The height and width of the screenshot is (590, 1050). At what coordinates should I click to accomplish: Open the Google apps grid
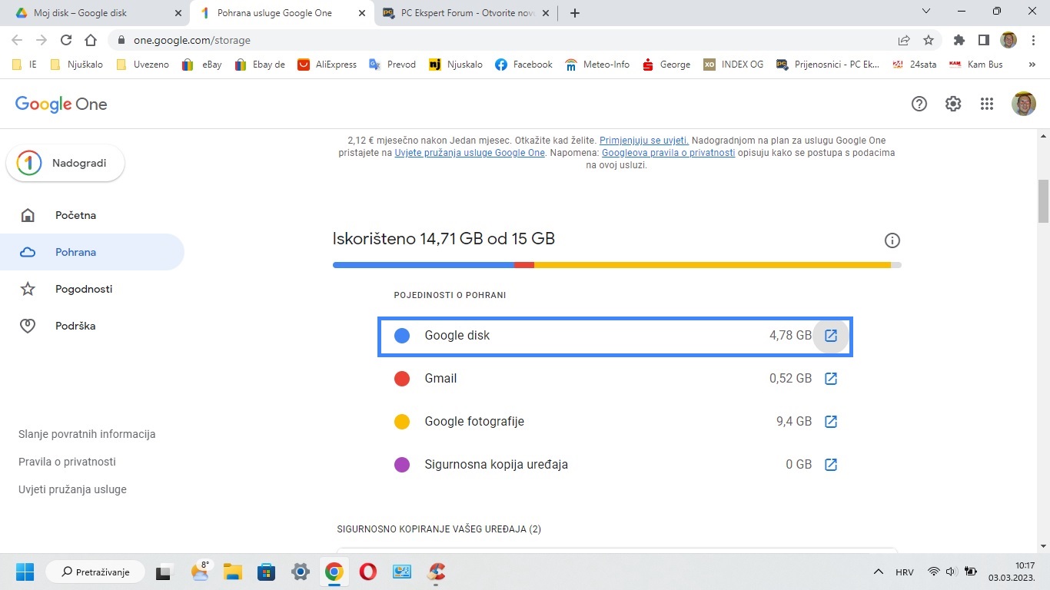988,104
